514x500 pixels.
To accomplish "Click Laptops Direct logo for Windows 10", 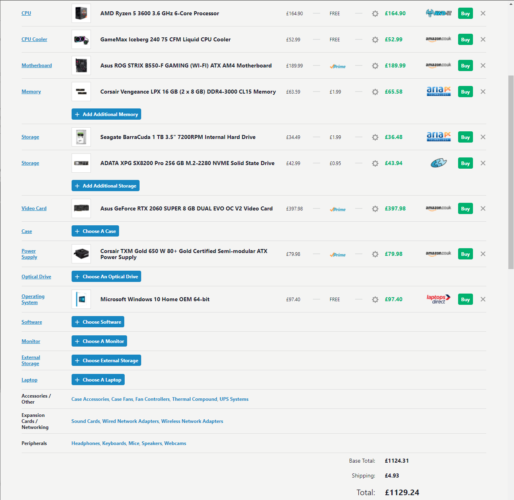I will click(x=438, y=299).
